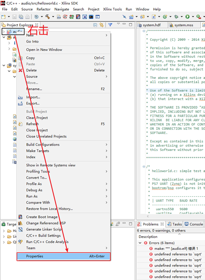Expand the New submenu arrow
This screenshot has height=280, width=205.
click(107, 35)
